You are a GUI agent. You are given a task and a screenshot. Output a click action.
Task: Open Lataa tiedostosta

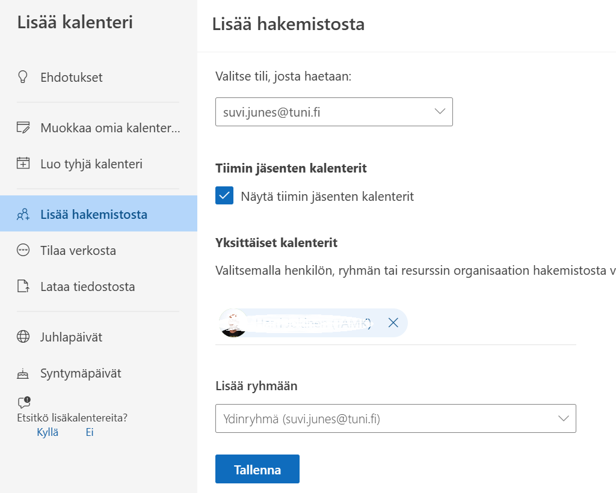[x=99, y=286]
